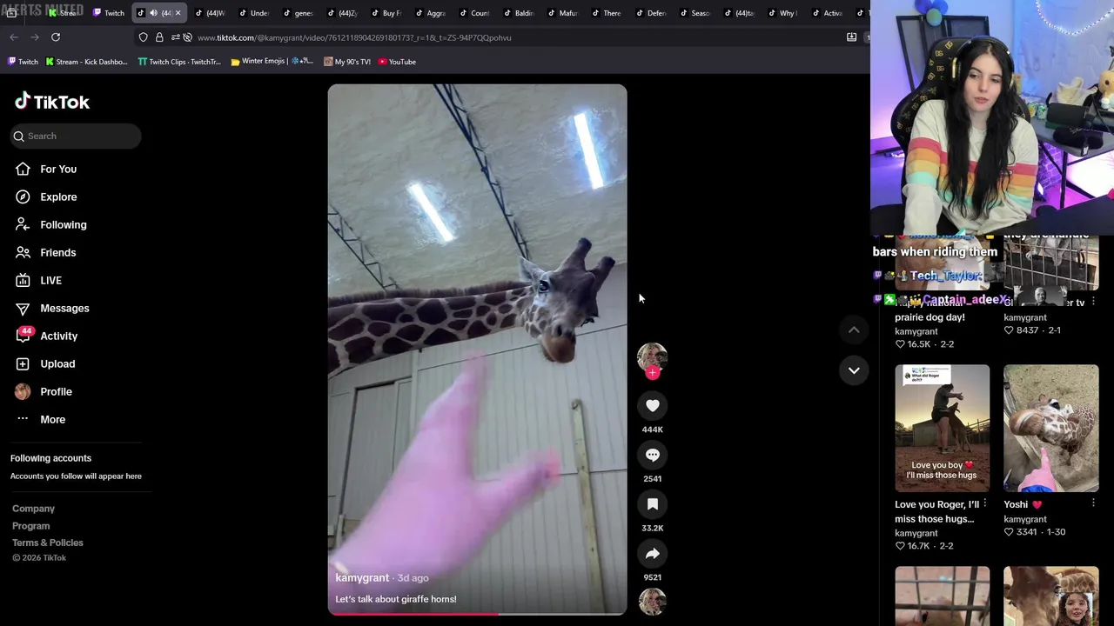
Task: Open the Yoshi giraffe video thumbnail
Action: 1050,428
